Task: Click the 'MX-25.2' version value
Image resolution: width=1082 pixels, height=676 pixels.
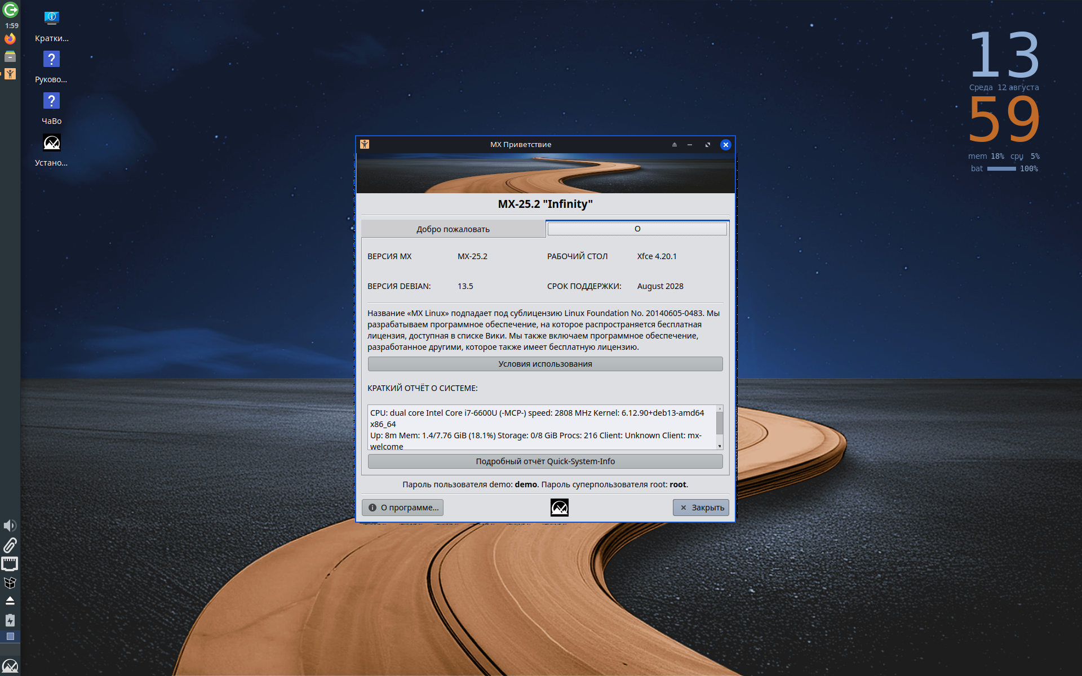Action: (x=472, y=256)
